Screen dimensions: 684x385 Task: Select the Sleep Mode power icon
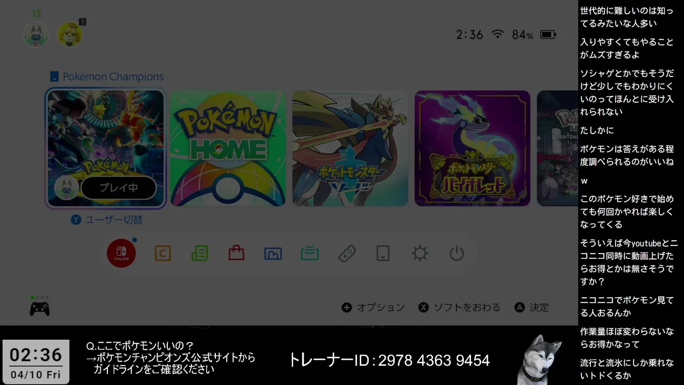457,253
